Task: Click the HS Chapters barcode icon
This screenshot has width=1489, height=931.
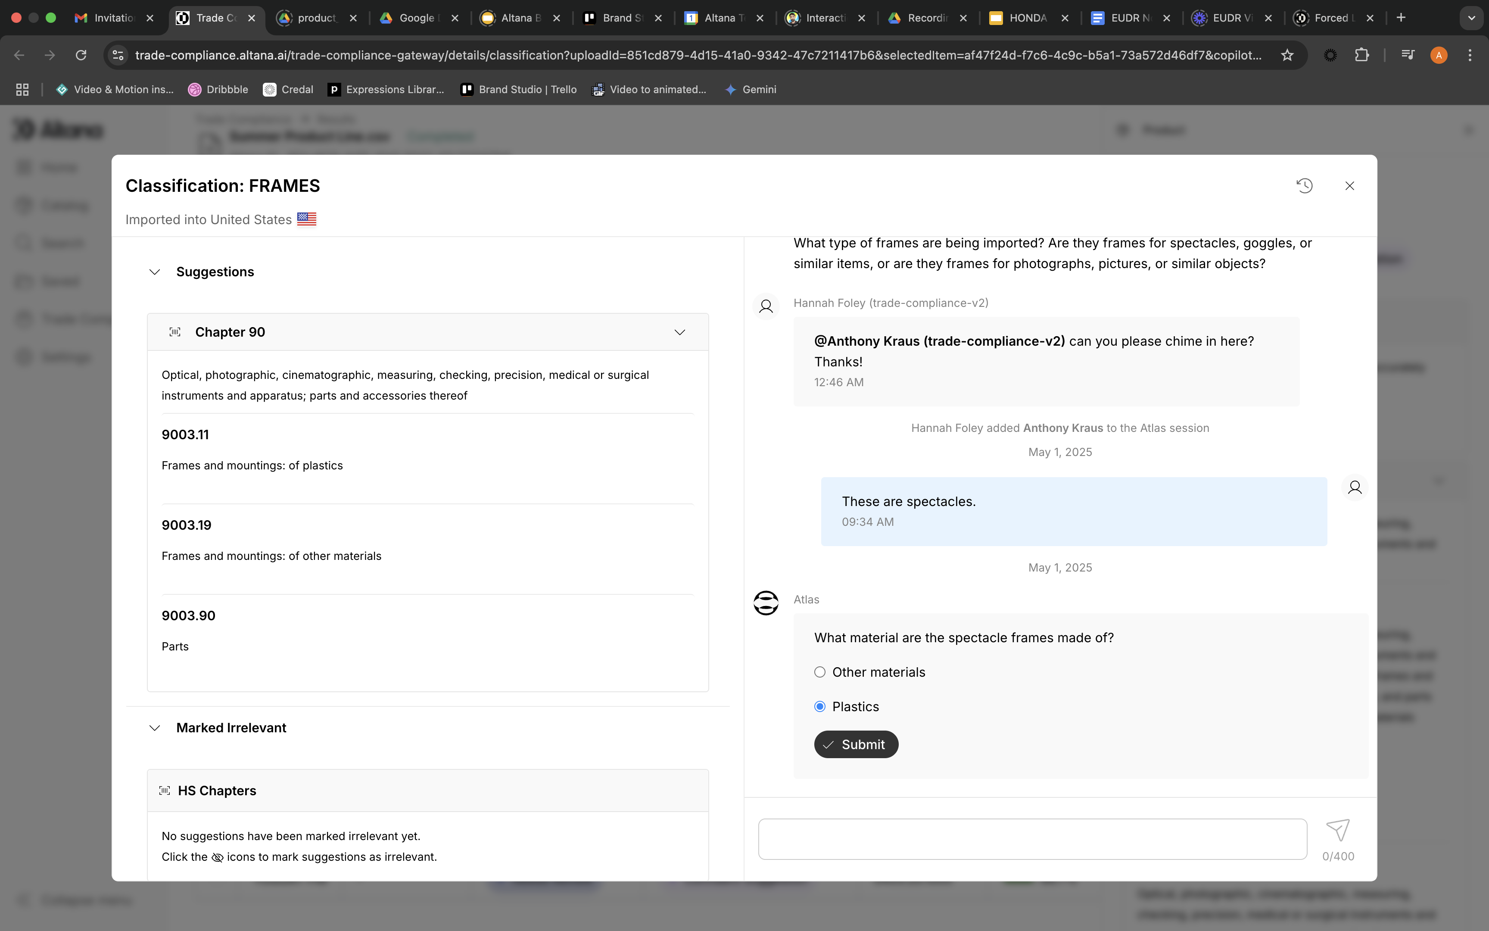Action: click(x=164, y=790)
